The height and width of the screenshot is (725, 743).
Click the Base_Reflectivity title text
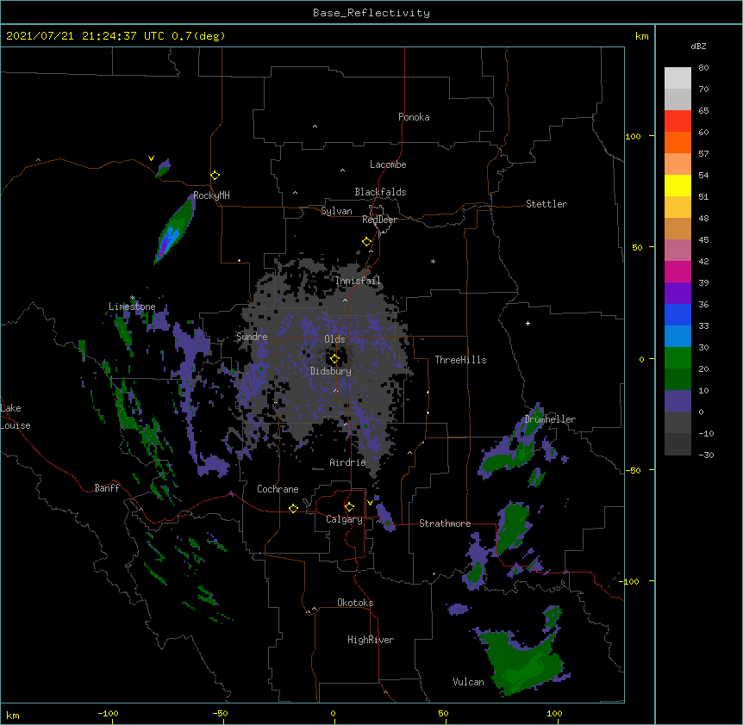(371, 13)
